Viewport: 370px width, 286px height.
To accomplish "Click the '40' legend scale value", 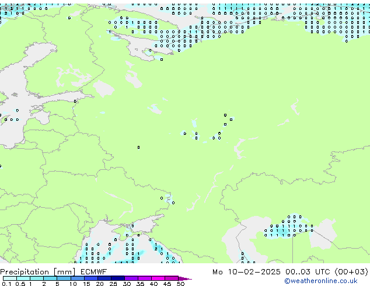I will [x=153, y=284].
